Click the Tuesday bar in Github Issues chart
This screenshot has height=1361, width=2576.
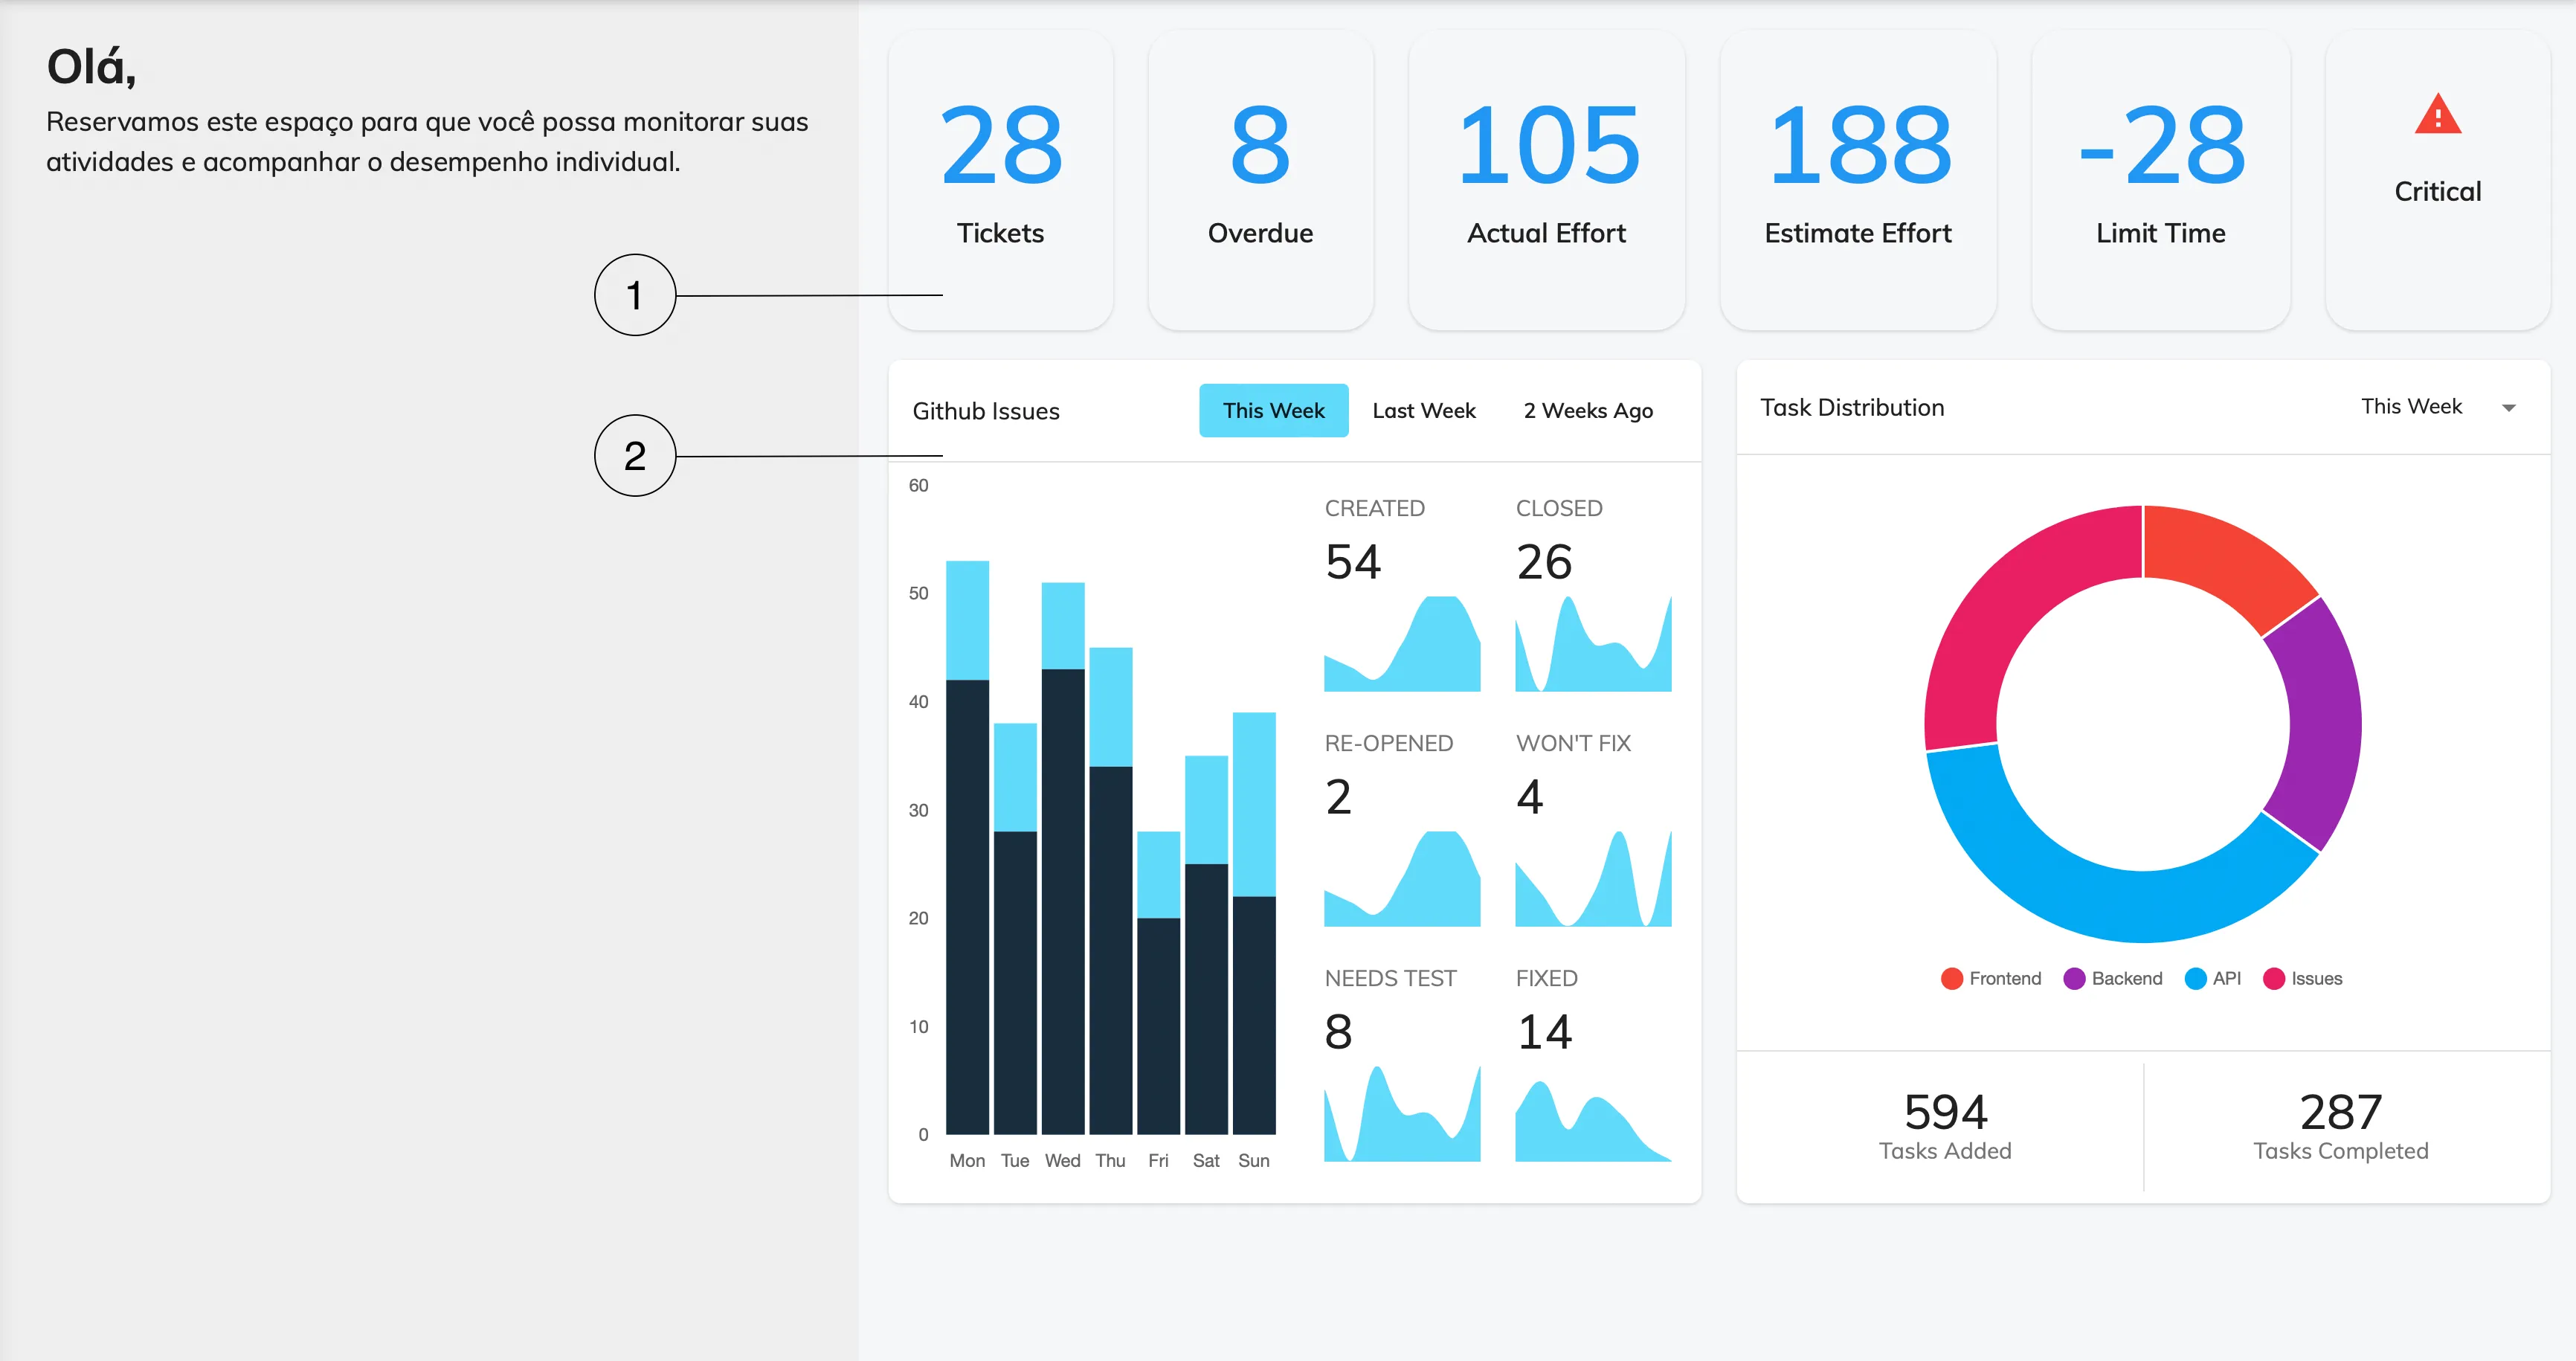pyautogui.click(x=1015, y=928)
